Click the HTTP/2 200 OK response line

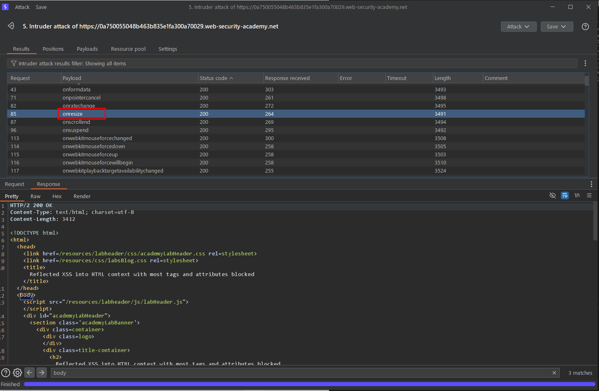point(31,205)
